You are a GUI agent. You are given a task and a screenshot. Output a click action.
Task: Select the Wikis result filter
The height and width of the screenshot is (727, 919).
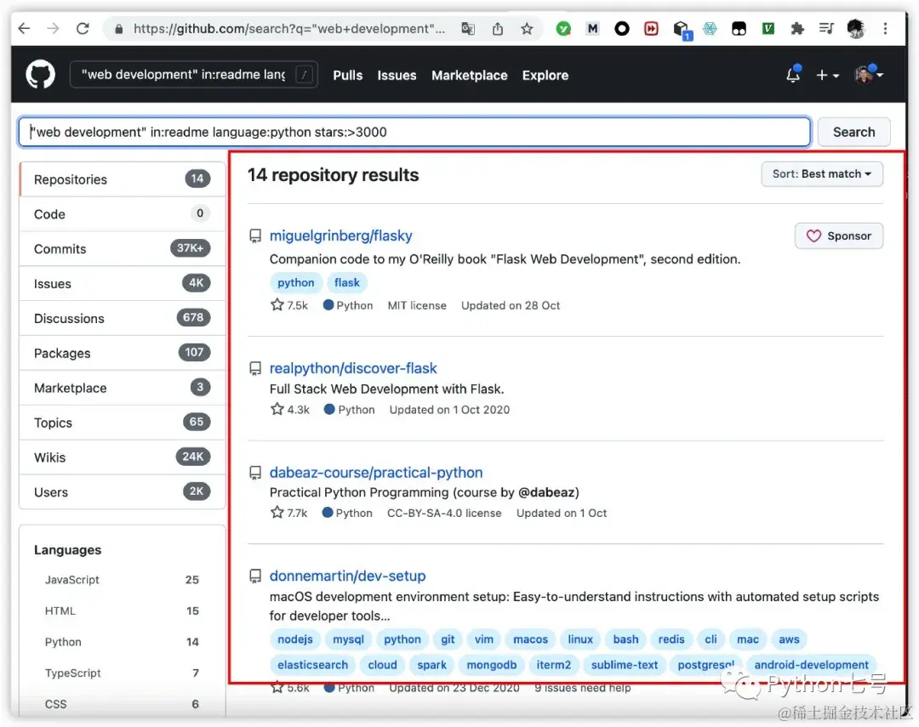123,457
